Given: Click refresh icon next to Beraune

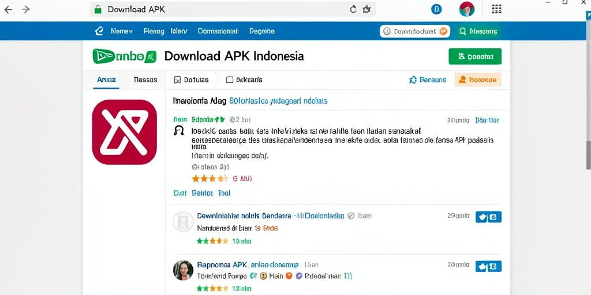Looking at the screenshot, I should (x=413, y=80).
